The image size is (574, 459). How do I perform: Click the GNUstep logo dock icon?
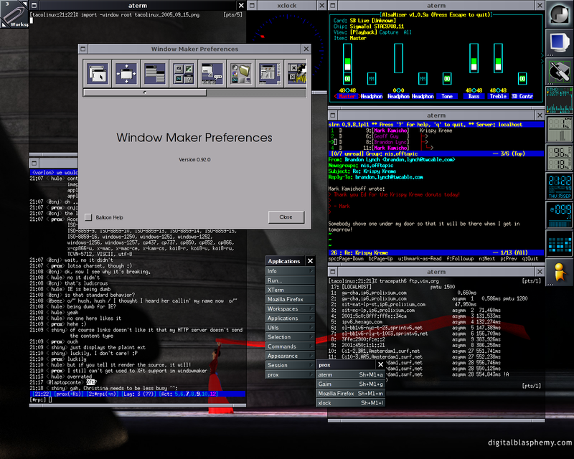[560, 14]
